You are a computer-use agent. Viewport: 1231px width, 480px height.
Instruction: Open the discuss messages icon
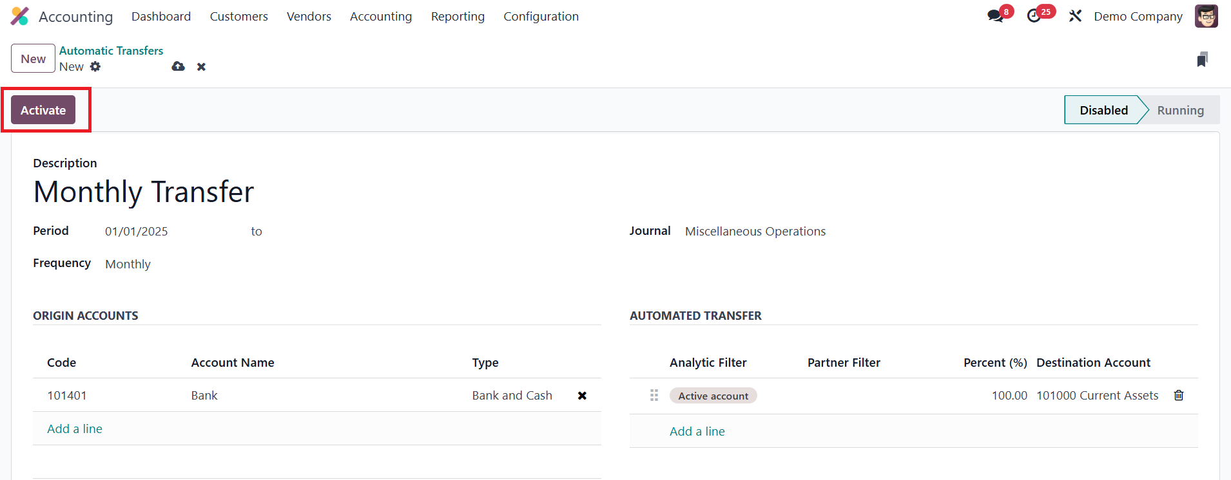(996, 16)
